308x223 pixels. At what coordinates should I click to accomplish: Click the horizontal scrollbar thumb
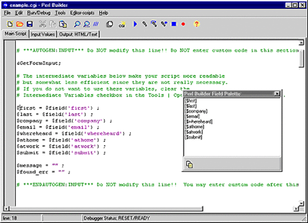tap(106, 209)
